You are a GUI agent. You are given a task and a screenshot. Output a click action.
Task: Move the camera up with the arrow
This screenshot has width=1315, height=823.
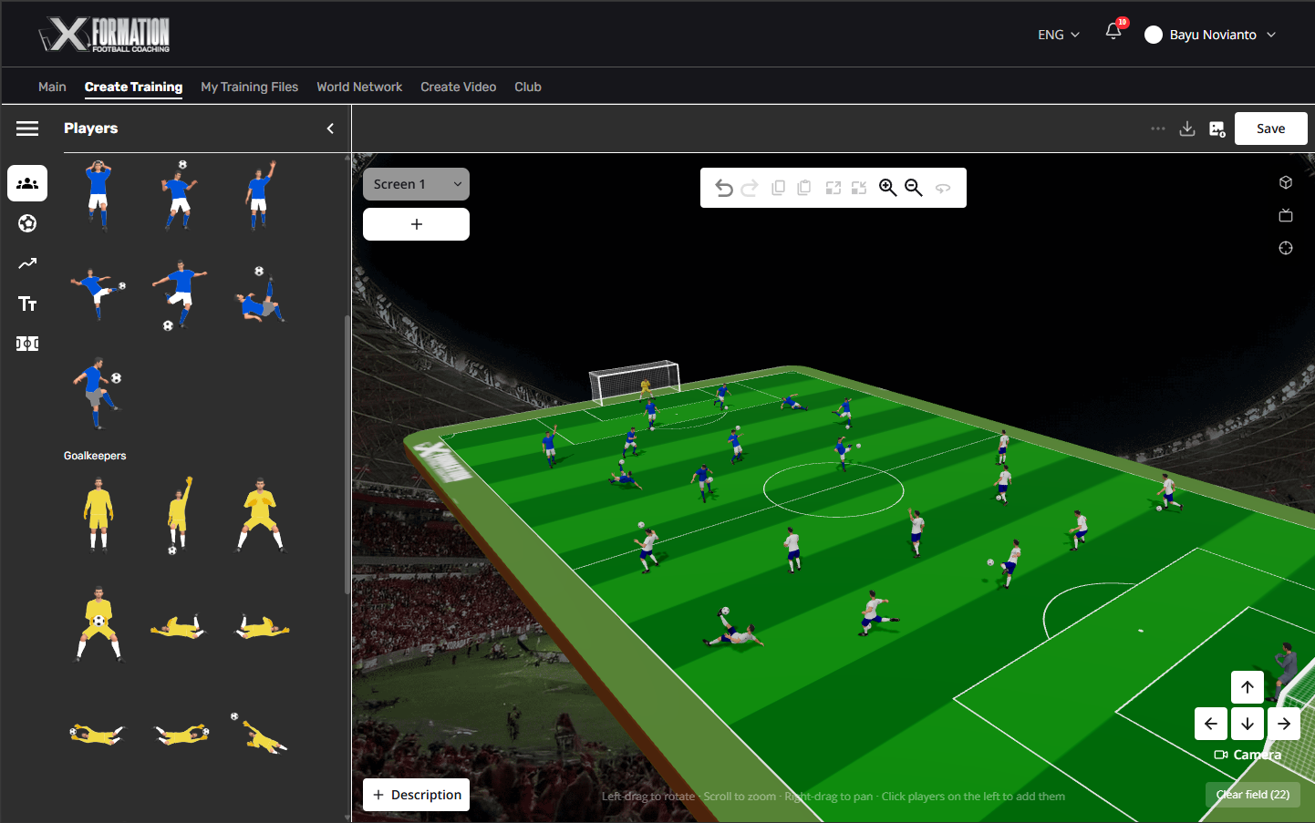(1248, 687)
